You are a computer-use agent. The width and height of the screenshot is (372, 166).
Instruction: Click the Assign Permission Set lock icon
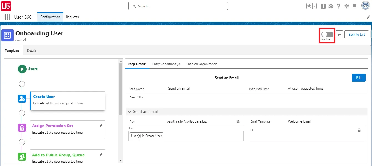[x=22, y=128]
